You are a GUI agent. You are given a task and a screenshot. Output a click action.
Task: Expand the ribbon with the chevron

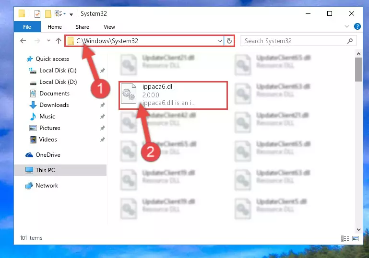pos(346,26)
